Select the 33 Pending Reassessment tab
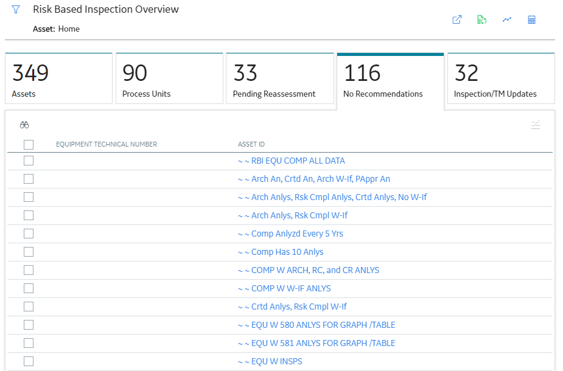The image size is (563, 371). tap(280, 78)
